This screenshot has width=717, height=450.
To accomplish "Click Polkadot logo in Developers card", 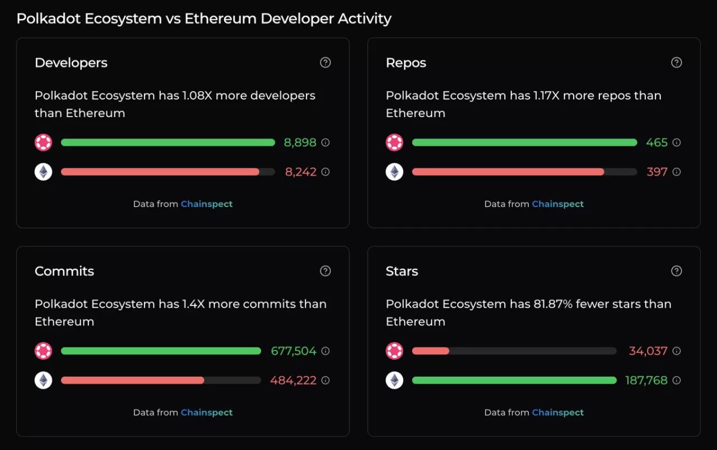I will [x=43, y=143].
